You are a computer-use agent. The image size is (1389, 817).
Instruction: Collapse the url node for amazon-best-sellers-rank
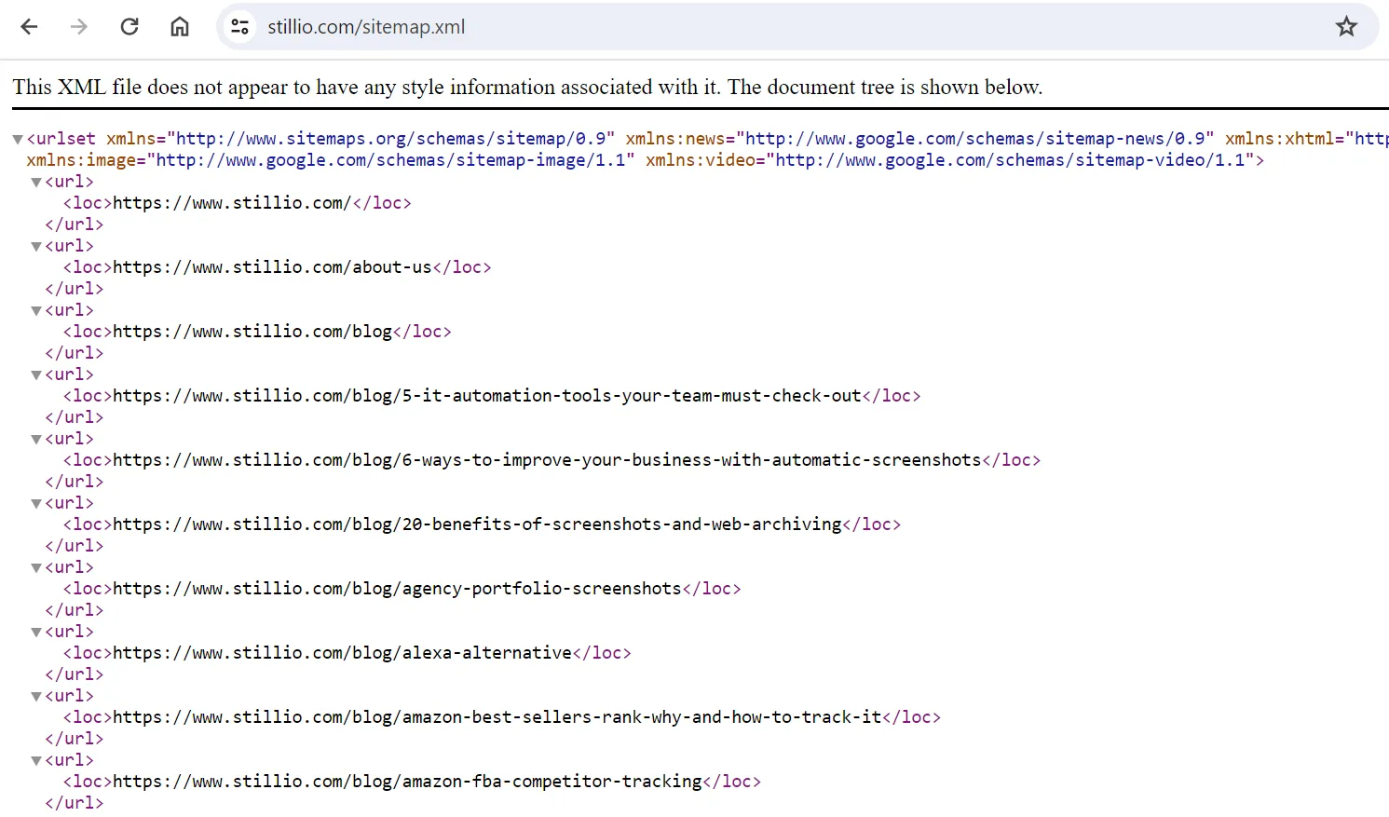click(x=36, y=697)
